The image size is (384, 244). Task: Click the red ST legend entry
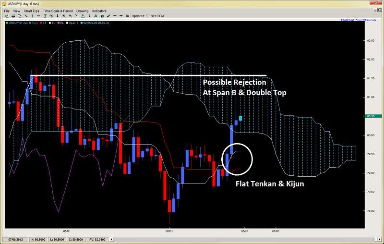tap(43, 23)
